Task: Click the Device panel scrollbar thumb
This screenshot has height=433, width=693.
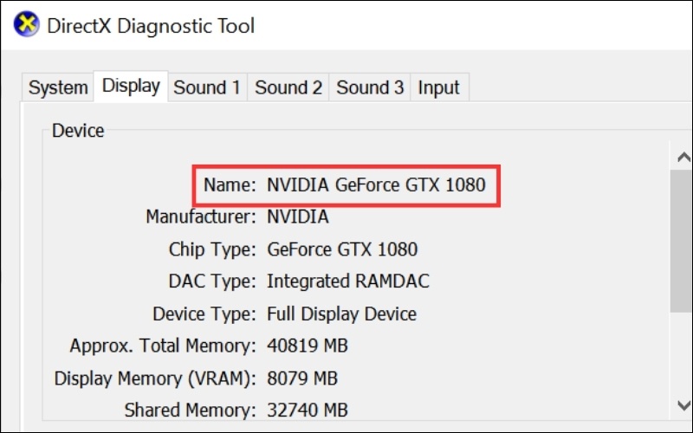Action: [x=681, y=238]
